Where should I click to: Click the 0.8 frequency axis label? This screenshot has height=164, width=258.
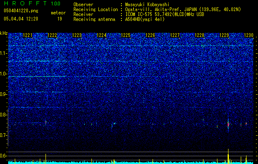pos(4,115)
